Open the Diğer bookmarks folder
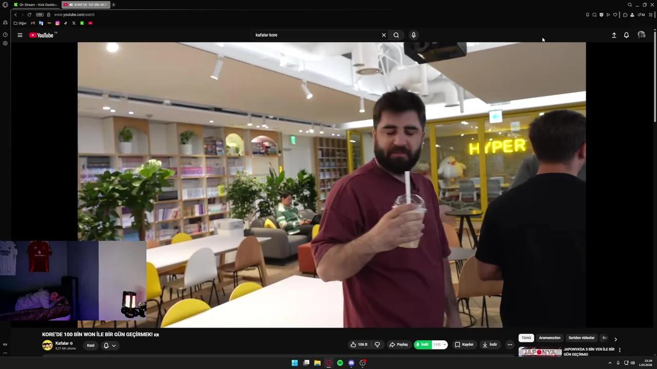Image resolution: width=657 pixels, height=369 pixels. click(20, 23)
